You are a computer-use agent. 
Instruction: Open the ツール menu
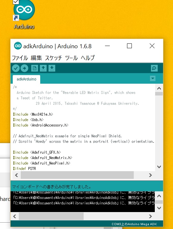coord(71,58)
